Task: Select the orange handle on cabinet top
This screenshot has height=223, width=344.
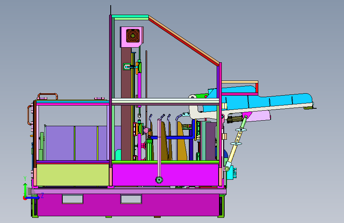Action: tap(48, 96)
